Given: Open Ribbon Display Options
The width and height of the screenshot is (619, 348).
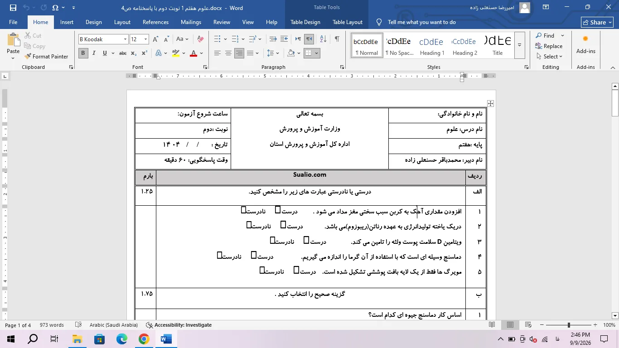Looking at the screenshot, I should click(x=546, y=7).
